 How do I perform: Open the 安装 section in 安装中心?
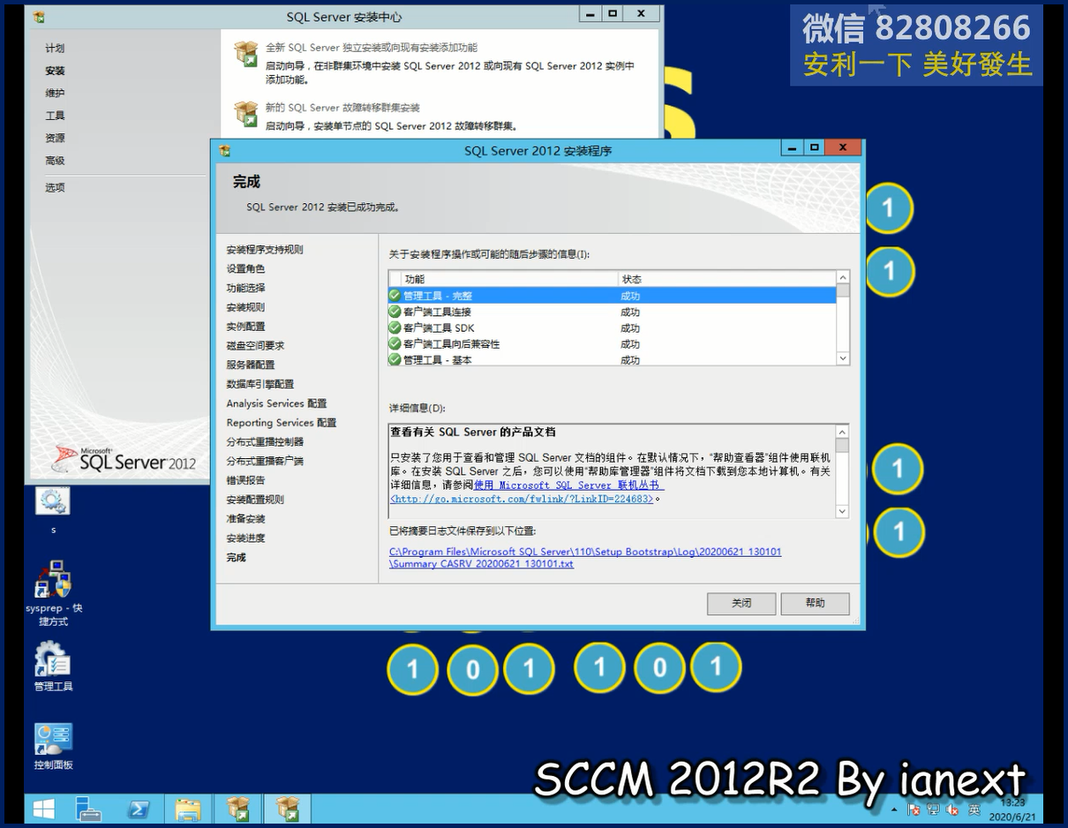pyautogui.click(x=55, y=71)
